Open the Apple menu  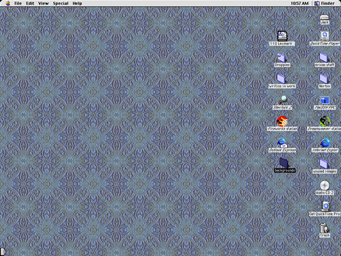tap(8, 3)
